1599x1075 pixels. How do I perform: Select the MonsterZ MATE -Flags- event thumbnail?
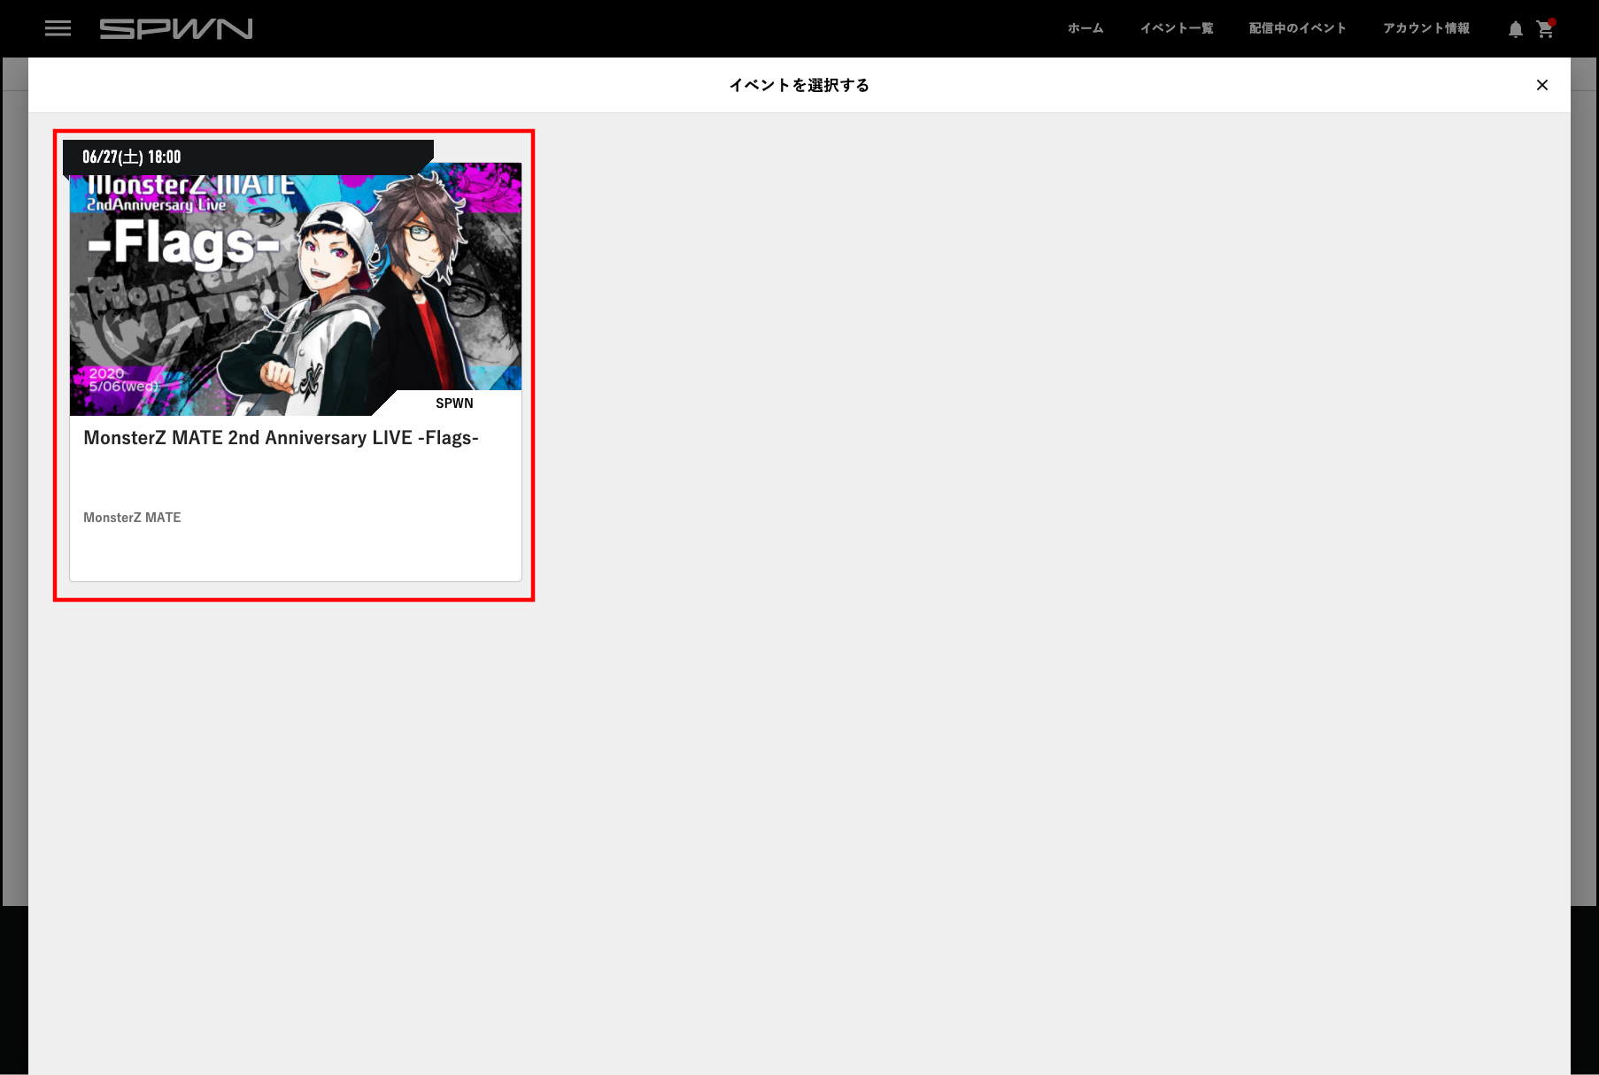point(296,288)
